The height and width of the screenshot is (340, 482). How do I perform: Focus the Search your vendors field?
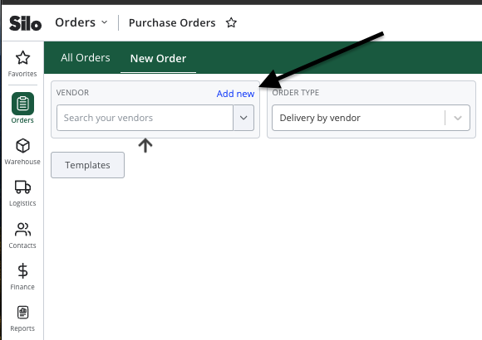pos(145,118)
